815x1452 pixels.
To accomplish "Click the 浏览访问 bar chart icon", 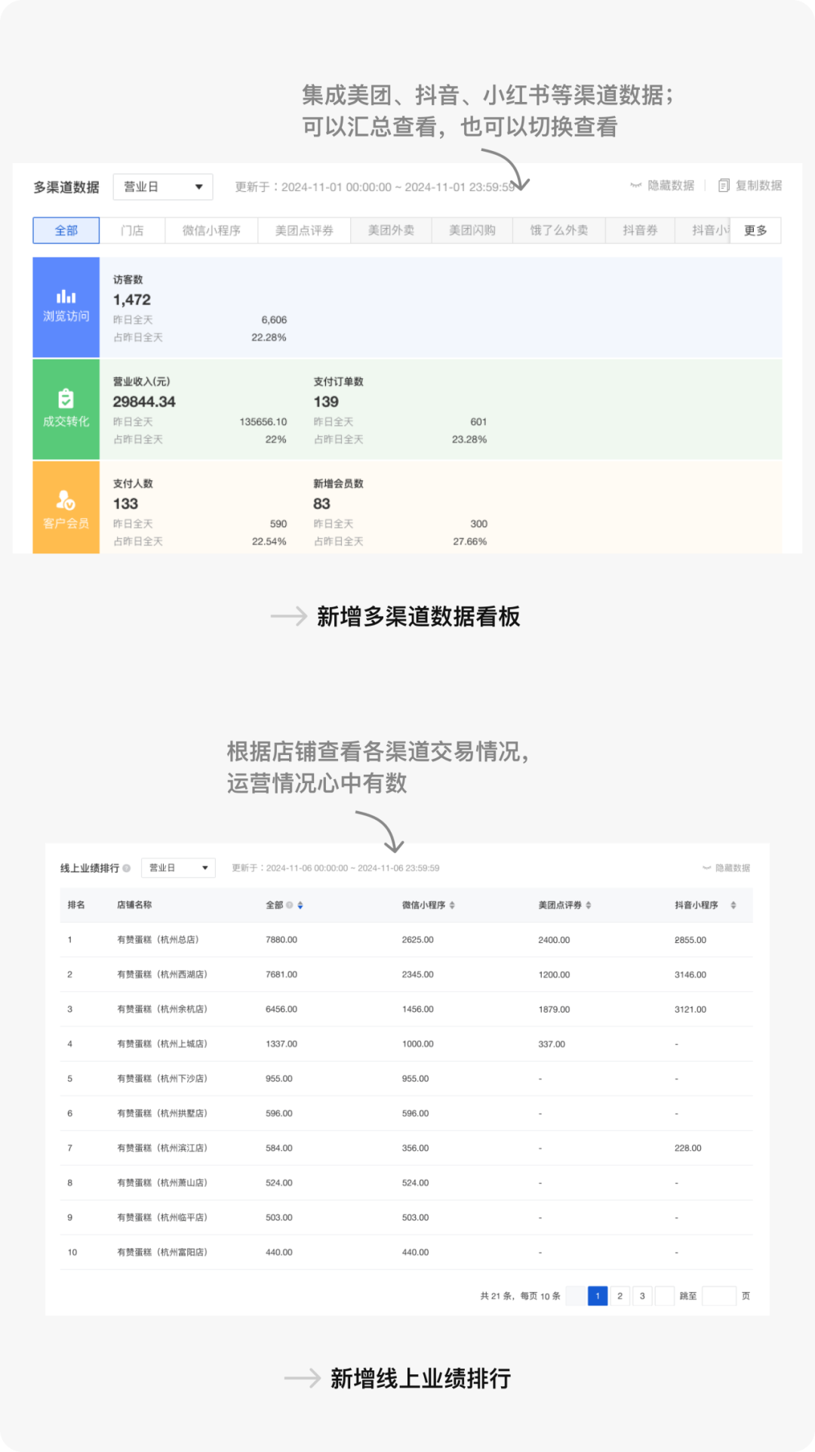I will 66,297.
